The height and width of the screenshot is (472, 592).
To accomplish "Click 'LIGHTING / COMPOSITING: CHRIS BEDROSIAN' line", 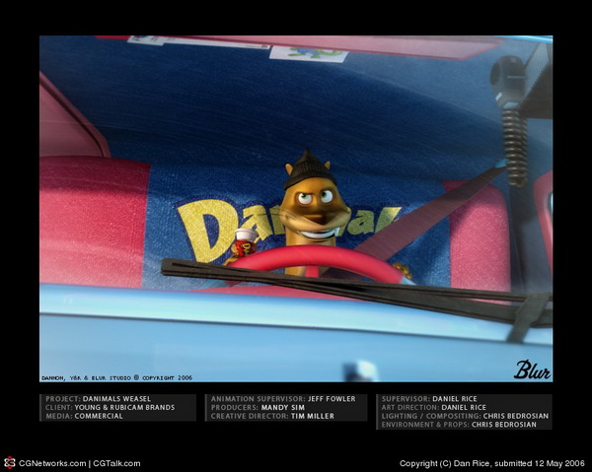I will [x=465, y=416].
